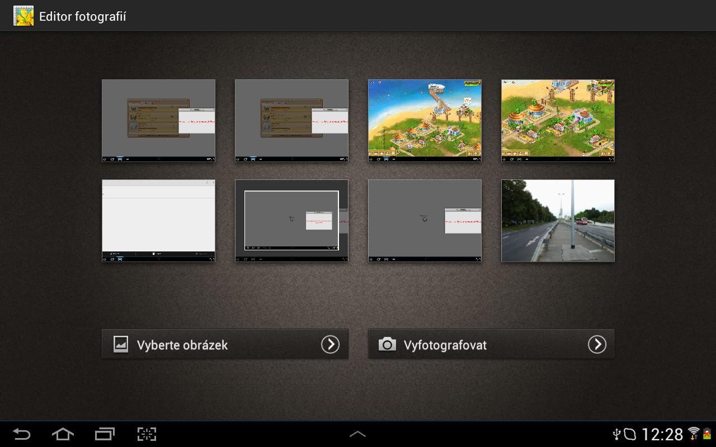Open the first gray dialog screenshot thumbnail

pyautogui.click(x=158, y=120)
